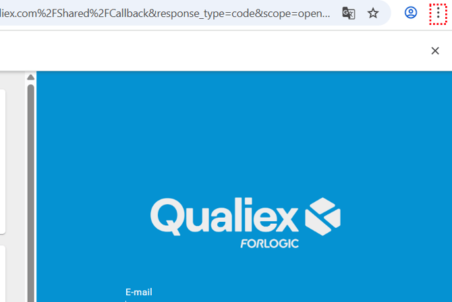
Task: Click the Qualiex wordmark logo
Action: [224, 216]
